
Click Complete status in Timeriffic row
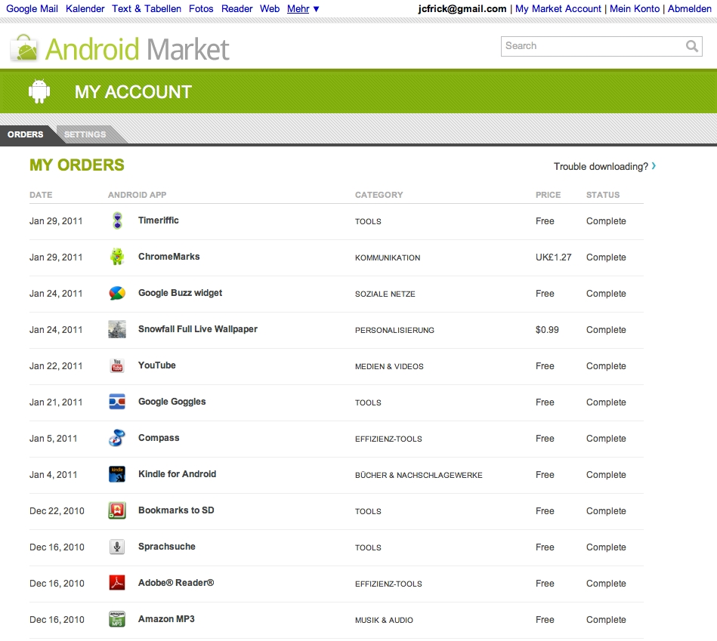(606, 221)
